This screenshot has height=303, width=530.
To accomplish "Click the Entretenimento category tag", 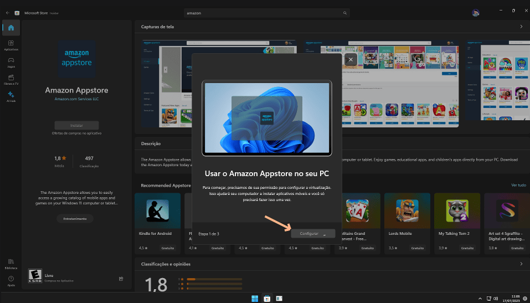I will [75, 219].
